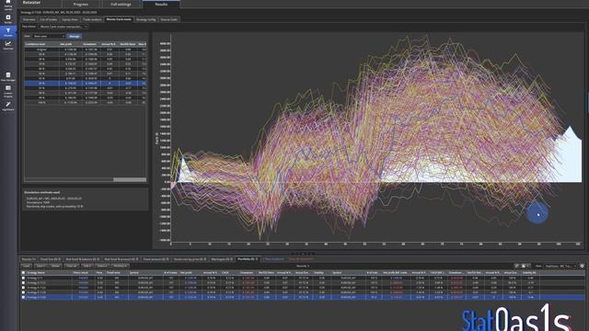This screenshot has height=331, width=589.
Task: Click the blue Manage button
Action: coord(74,36)
